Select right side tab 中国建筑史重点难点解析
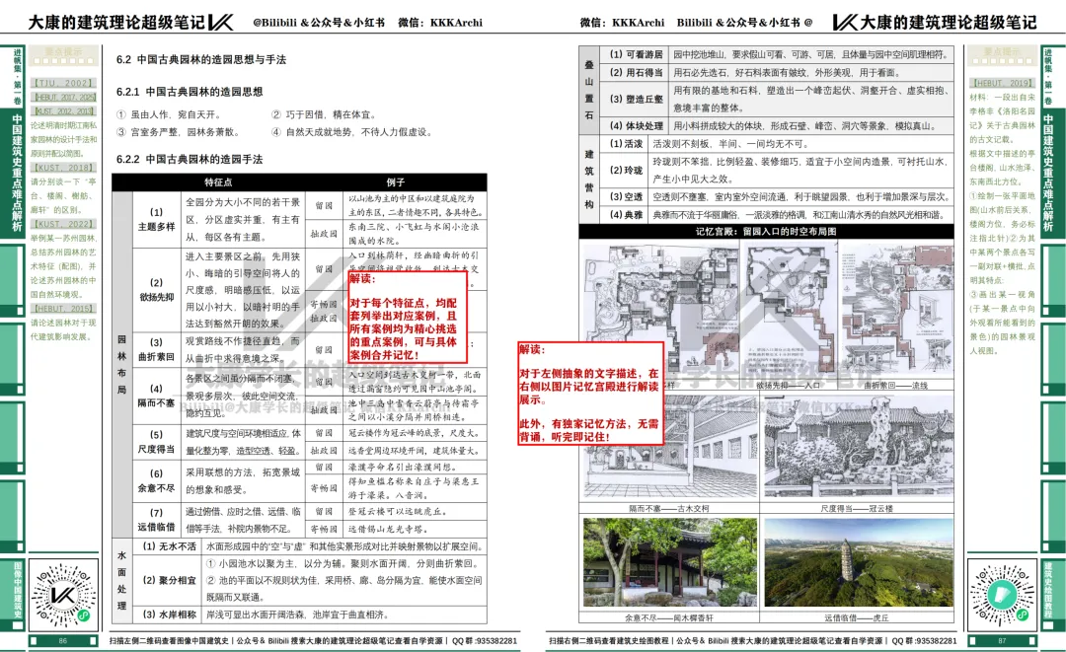 click(x=1049, y=174)
